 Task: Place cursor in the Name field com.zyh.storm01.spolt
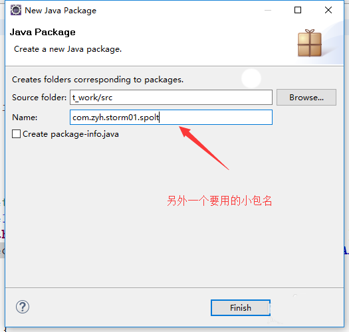171,117
